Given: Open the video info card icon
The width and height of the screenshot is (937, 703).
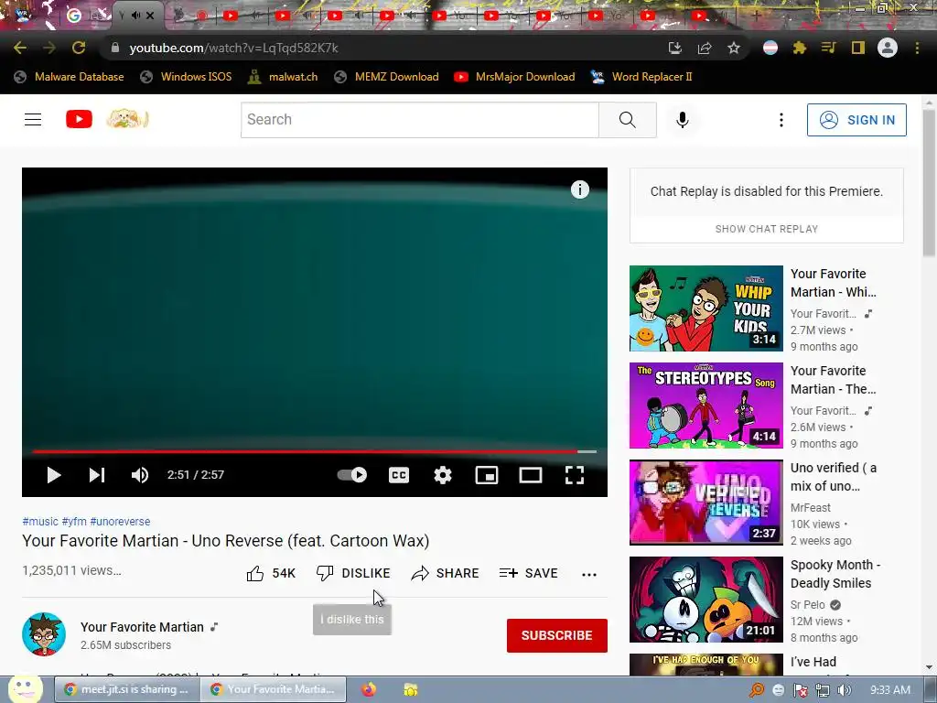Looking at the screenshot, I should point(579,189).
